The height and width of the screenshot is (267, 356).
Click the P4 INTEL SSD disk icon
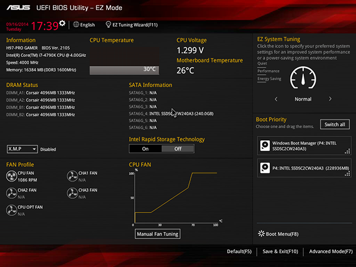click(x=265, y=168)
